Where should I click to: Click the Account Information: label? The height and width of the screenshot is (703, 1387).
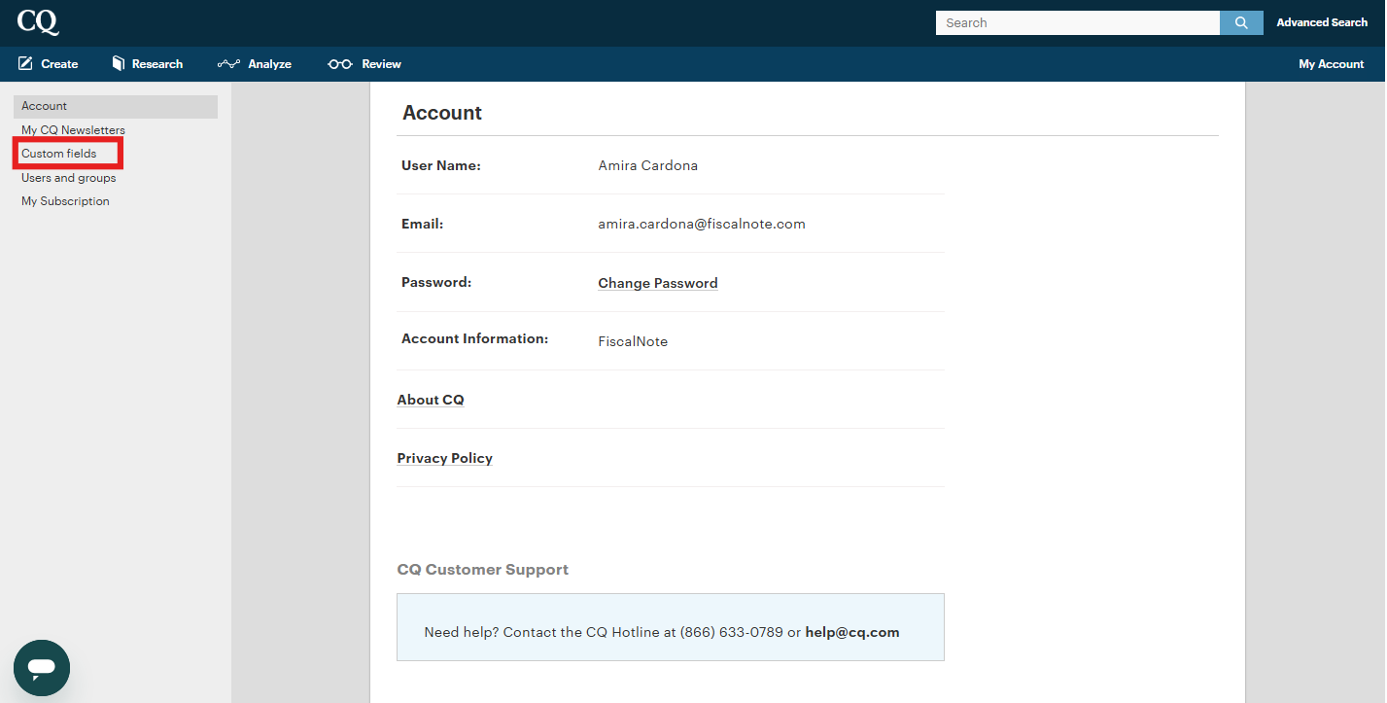pos(475,338)
